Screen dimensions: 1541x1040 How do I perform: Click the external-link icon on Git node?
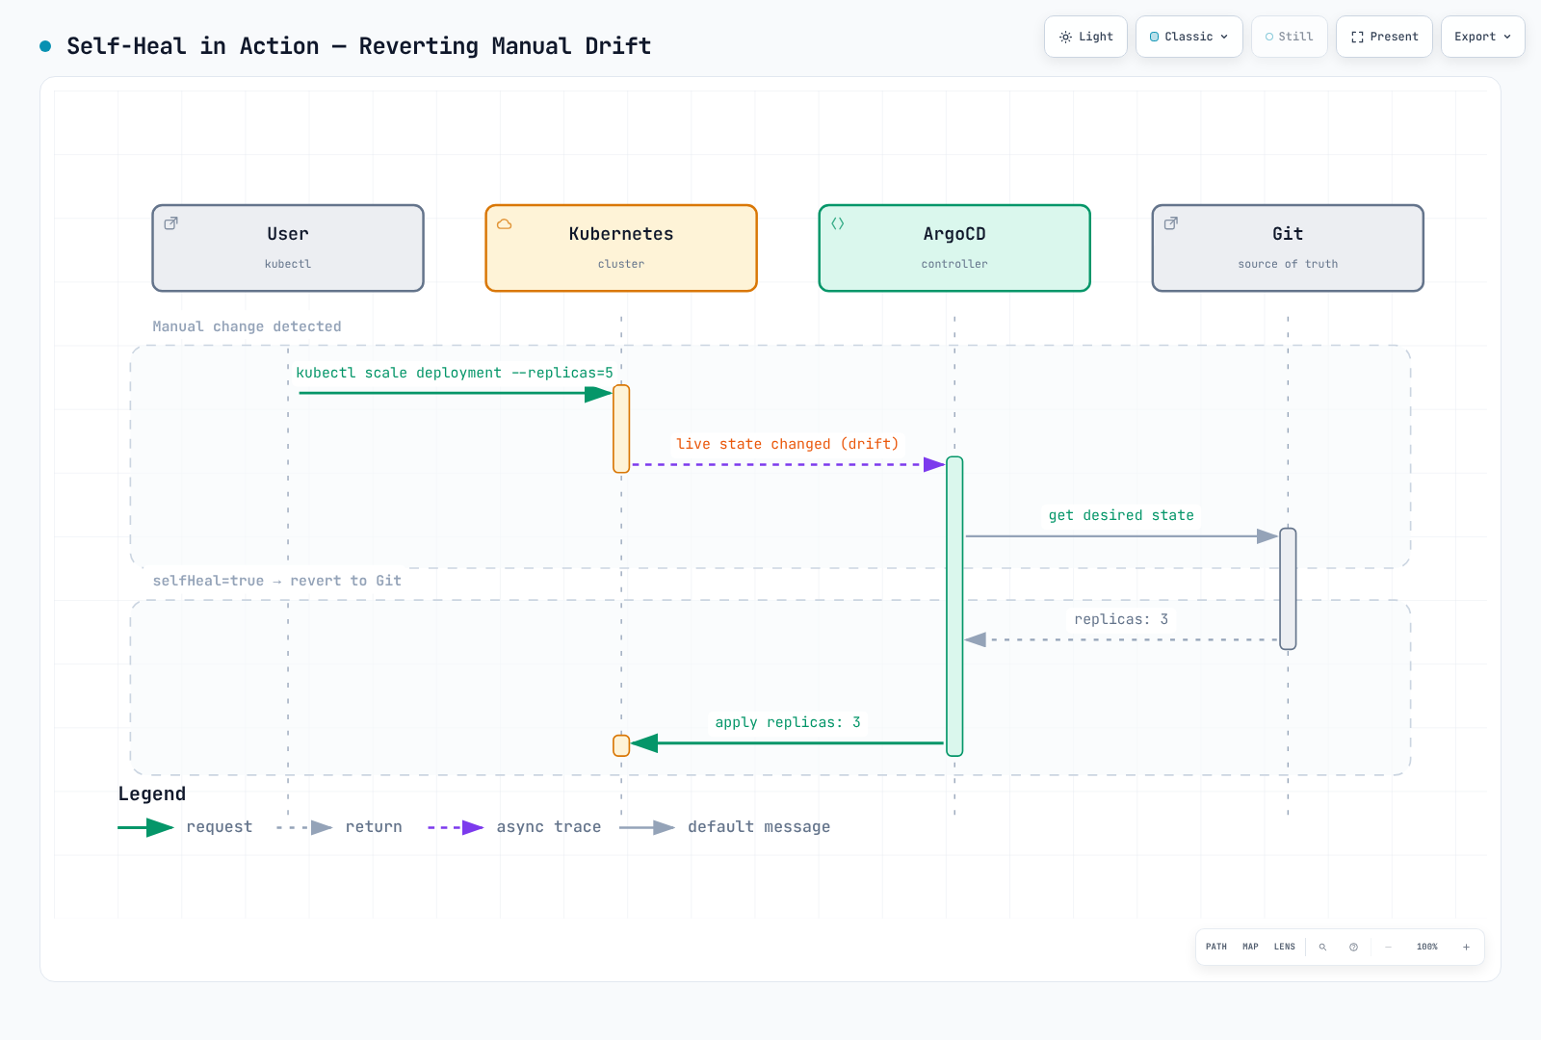1171,223
